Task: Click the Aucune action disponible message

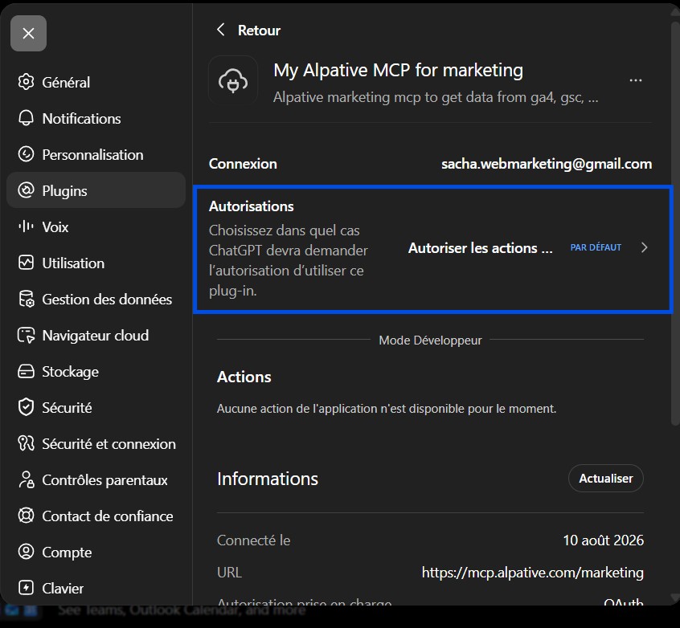Action: tap(387, 409)
